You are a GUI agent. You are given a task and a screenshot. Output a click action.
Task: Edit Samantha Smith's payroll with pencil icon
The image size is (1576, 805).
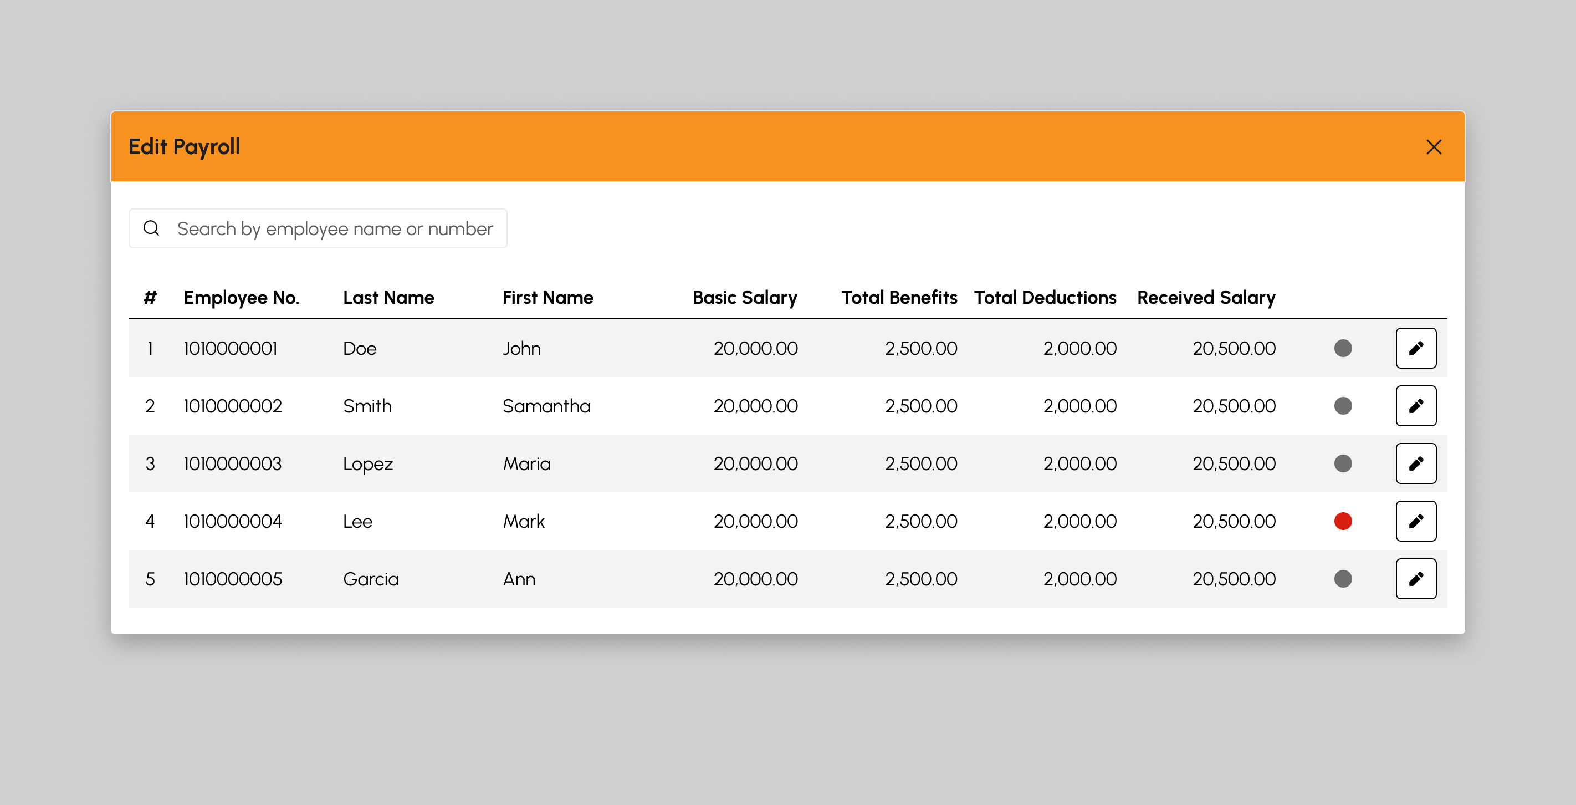[1416, 406]
